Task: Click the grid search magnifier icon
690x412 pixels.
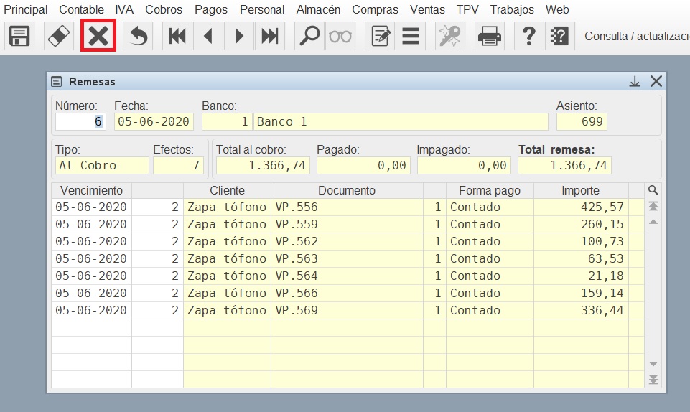Action: click(x=653, y=190)
